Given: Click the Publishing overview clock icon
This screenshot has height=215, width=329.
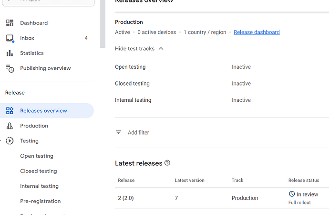Looking at the screenshot, I should pyautogui.click(x=10, y=68).
